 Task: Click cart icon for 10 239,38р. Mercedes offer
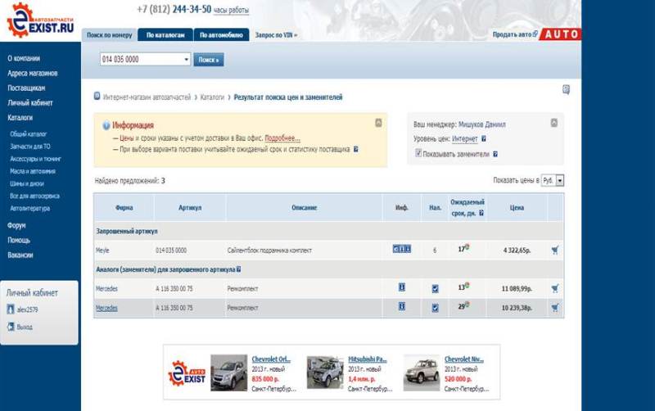555,308
